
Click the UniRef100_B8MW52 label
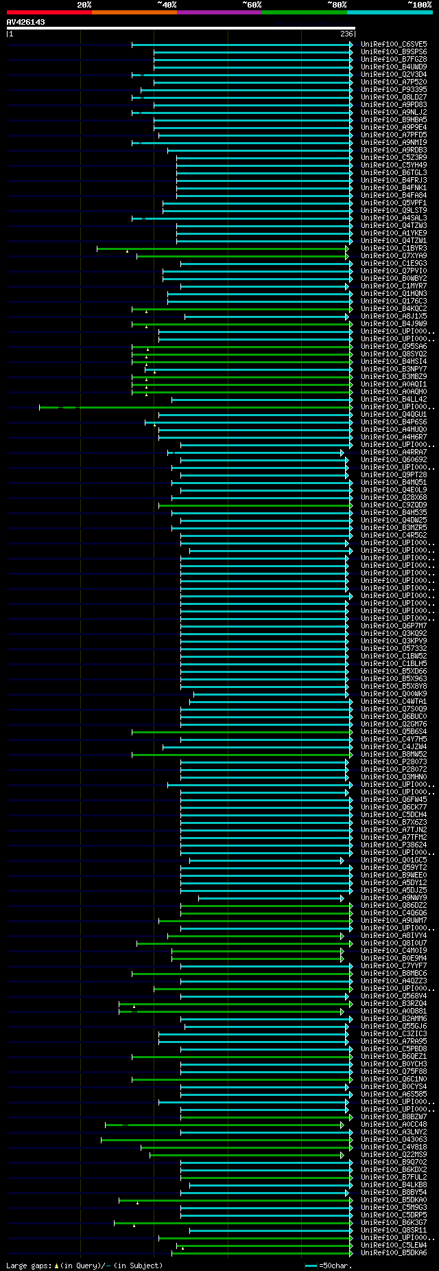[394, 755]
